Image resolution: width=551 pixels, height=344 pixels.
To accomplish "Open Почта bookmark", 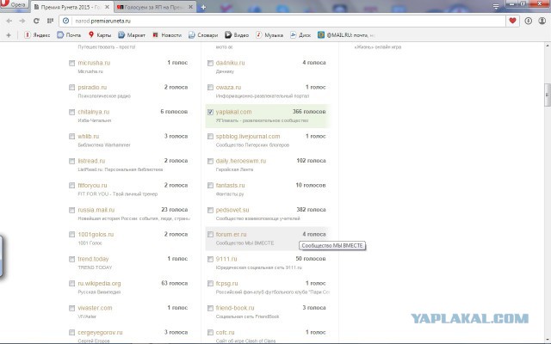I will [x=69, y=35].
